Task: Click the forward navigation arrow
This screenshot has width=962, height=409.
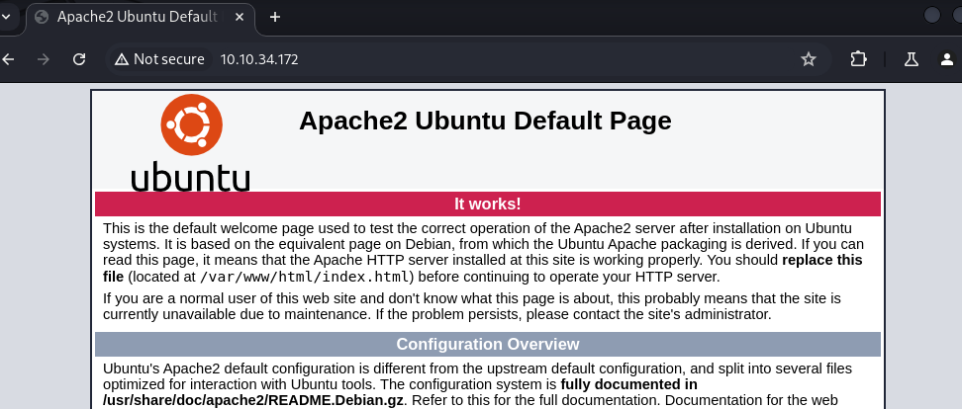Action: click(x=44, y=59)
